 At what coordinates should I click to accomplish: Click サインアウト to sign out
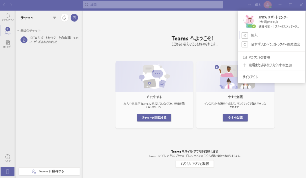coord(250,77)
